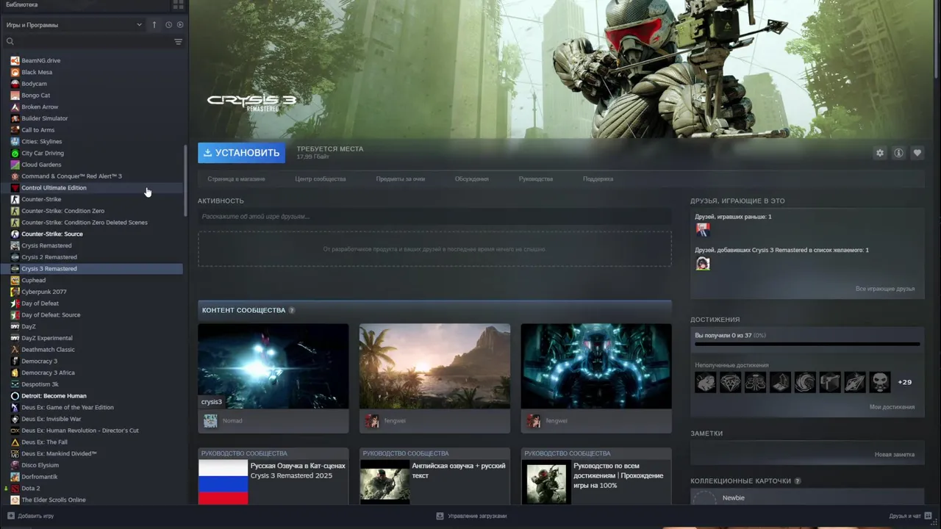The width and height of the screenshot is (941, 529).
Task: Click the Cuphead game icon
Action: (15, 280)
